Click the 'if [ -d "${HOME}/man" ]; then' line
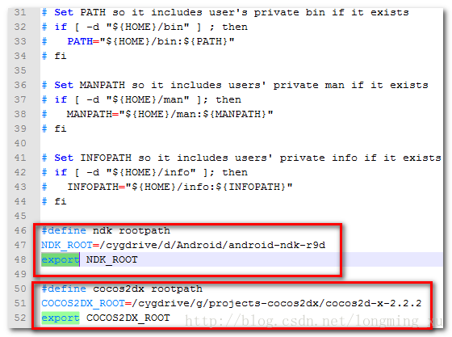 pos(141,100)
